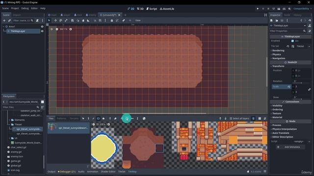Toggle the Enabled On checkbox

point(292,41)
